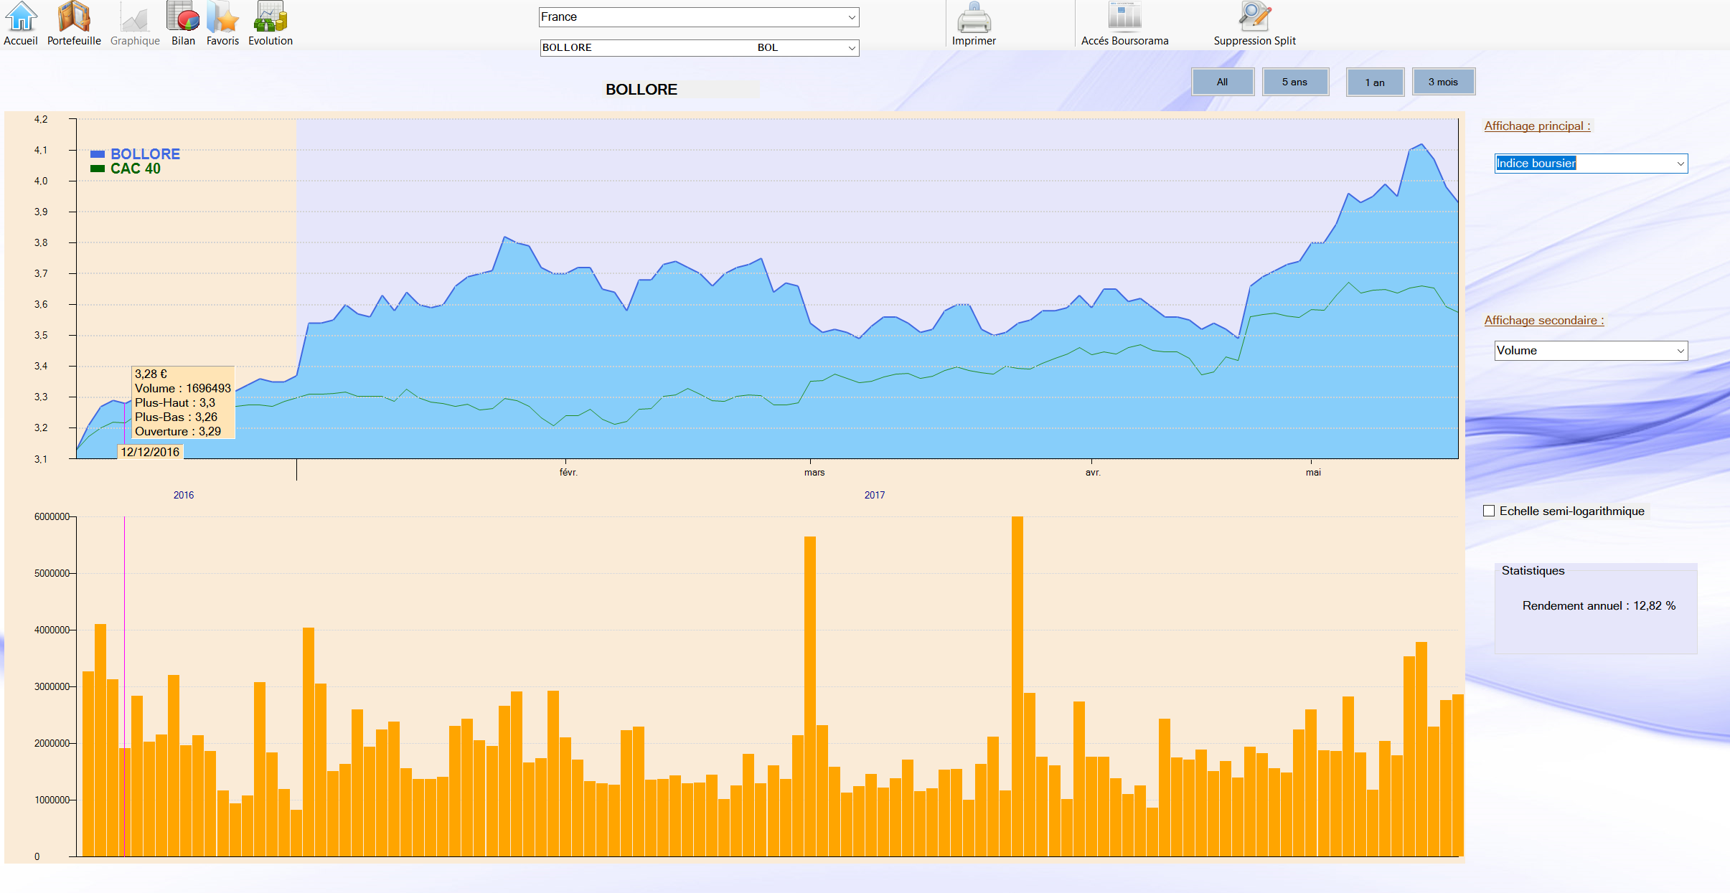Click the Statistiques group title
This screenshot has height=893, width=1730.
(1533, 571)
